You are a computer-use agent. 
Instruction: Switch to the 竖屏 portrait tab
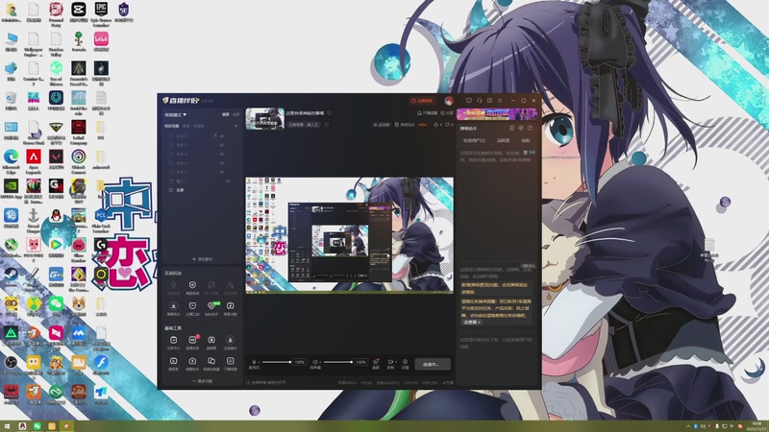point(236,114)
